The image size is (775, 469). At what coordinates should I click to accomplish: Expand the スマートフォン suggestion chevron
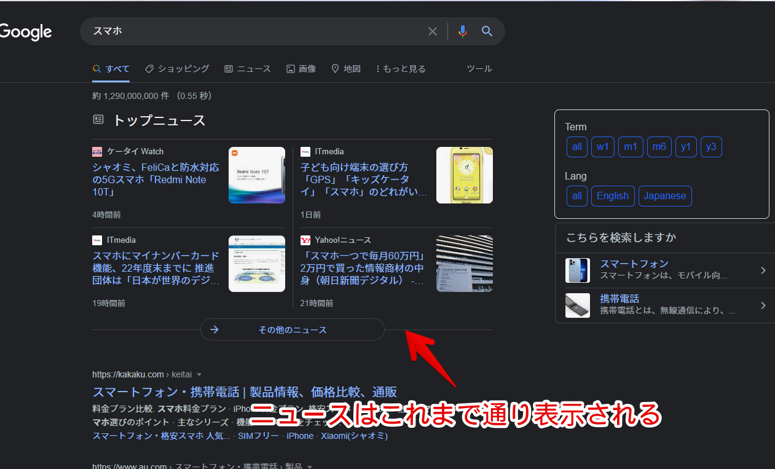[763, 270]
